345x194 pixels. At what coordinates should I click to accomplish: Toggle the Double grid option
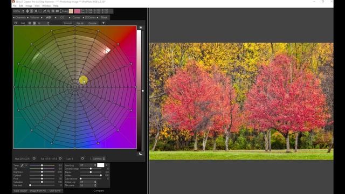point(92,23)
